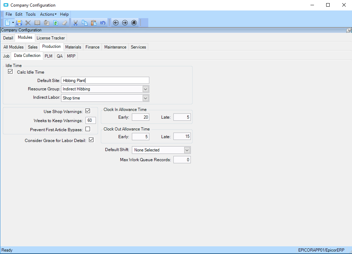Click the Clear eraser toolbar icon
Screen dimensions: 352x254
pos(65,23)
